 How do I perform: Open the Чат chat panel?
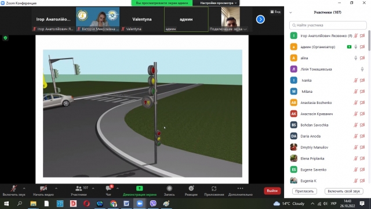point(108,191)
